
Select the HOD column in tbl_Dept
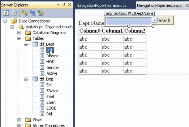point(50,62)
